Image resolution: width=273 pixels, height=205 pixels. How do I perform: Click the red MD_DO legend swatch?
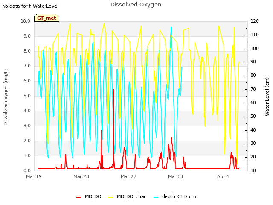coord(78,197)
